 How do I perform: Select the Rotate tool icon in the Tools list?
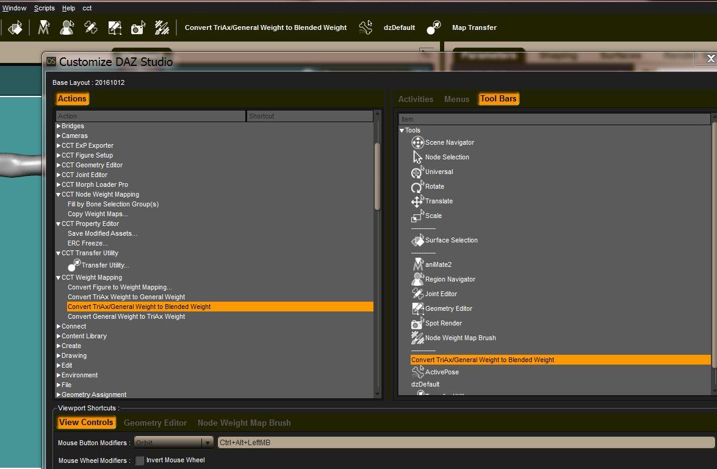point(417,186)
